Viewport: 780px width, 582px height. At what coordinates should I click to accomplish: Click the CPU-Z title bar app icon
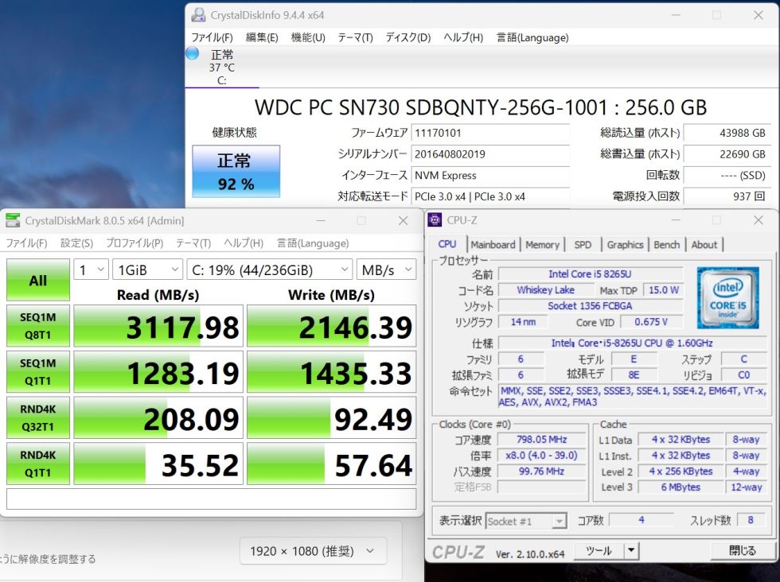(435, 219)
